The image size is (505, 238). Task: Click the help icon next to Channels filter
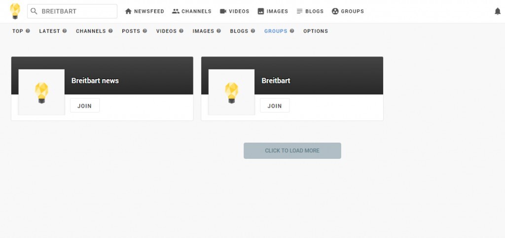pyautogui.click(x=110, y=31)
